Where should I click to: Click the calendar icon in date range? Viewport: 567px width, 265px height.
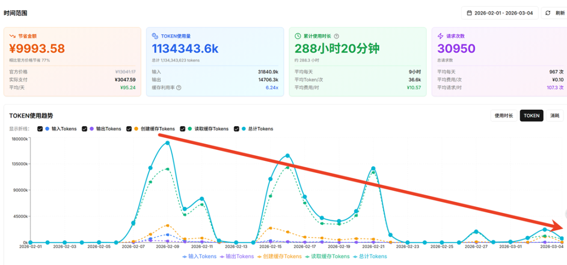click(x=469, y=13)
